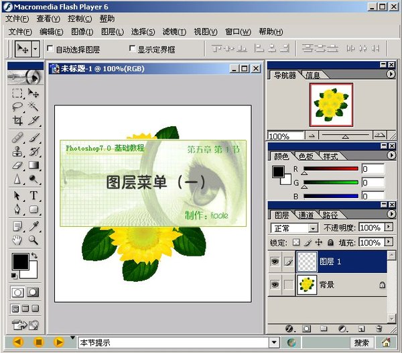The height and width of the screenshot is (353, 402).
Task: Select the Blur tool
Action: click(x=17, y=179)
